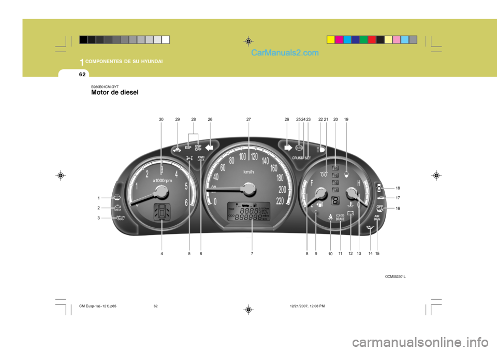Screen dimensions: 497x351
Task: Click the car icon left of ESP
Action: point(177,150)
